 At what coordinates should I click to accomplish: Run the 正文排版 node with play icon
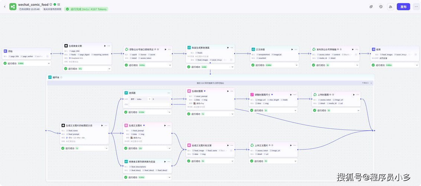(x=292, y=49)
